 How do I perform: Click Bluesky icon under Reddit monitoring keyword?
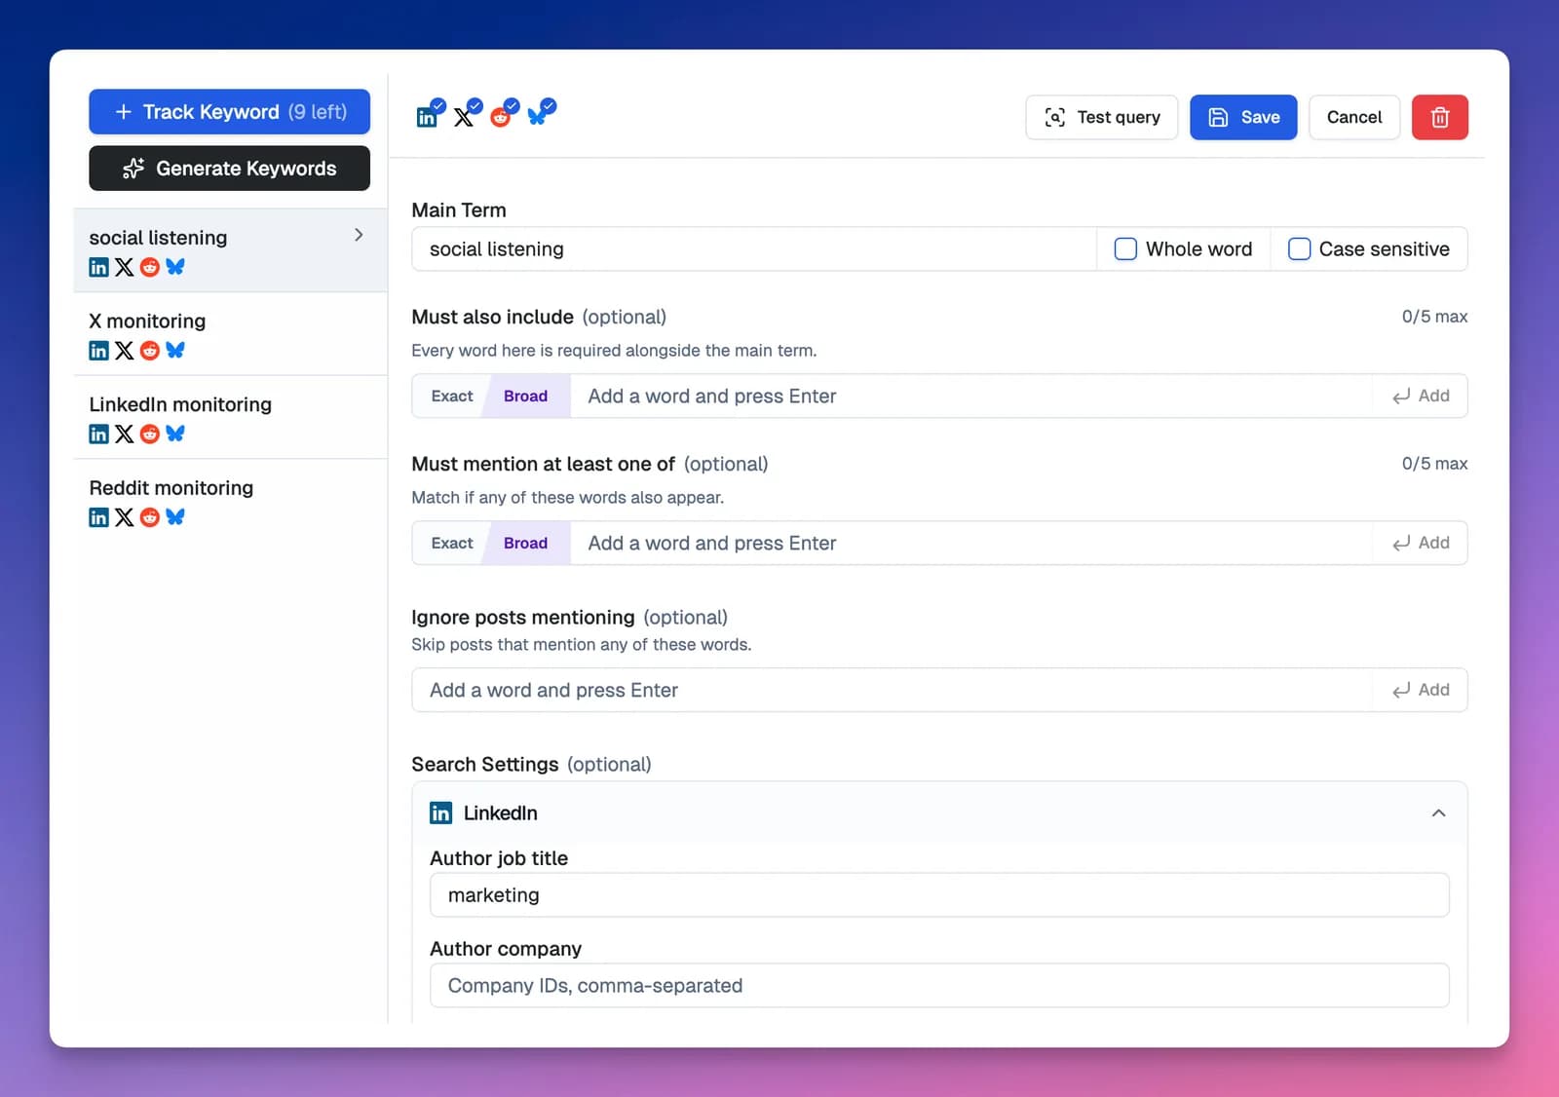(175, 517)
